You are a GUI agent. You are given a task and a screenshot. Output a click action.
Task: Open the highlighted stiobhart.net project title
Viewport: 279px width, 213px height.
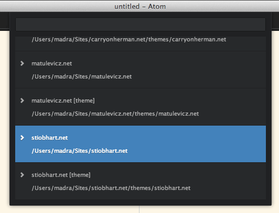[49, 138]
